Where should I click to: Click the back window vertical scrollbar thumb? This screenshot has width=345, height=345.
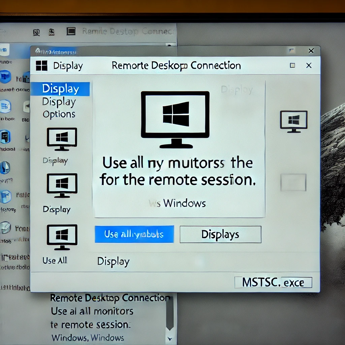[170, 314]
